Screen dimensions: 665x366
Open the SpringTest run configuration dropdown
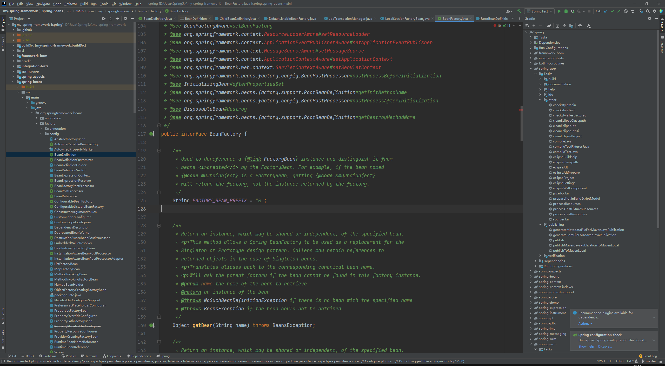540,11
